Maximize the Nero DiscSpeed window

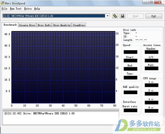coord(151,2)
